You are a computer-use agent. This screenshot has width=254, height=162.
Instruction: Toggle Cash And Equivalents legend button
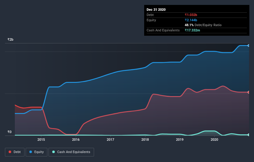pyautogui.click(x=71, y=152)
